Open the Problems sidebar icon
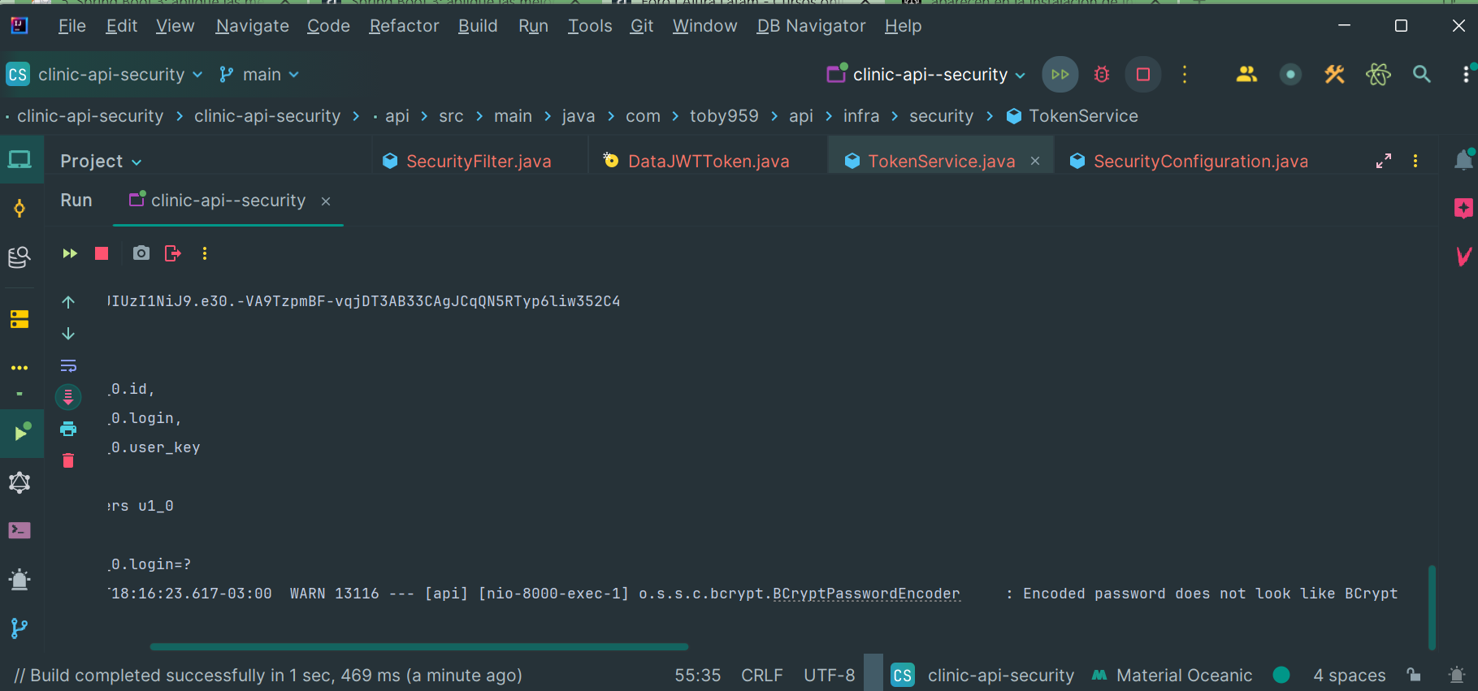 (x=20, y=580)
